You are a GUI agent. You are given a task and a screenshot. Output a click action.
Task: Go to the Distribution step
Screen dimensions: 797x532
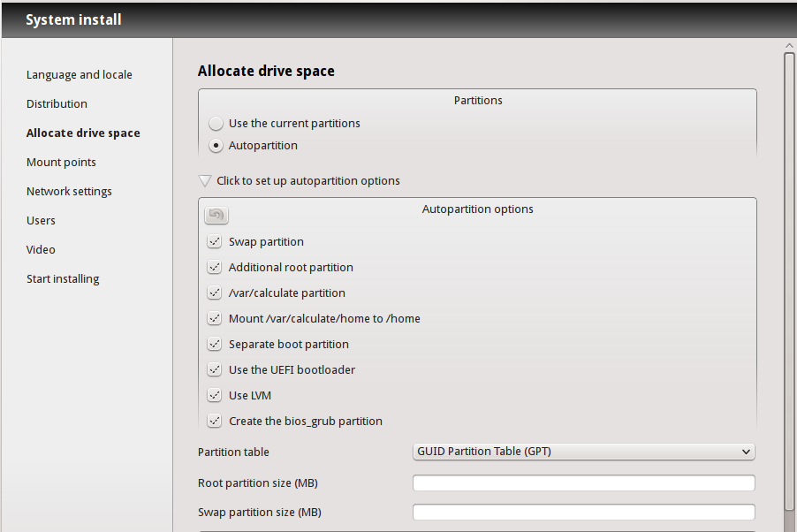click(x=57, y=103)
